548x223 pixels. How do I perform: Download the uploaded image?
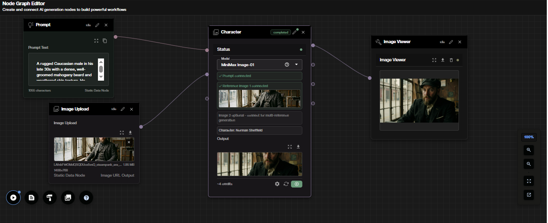(x=130, y=132)
